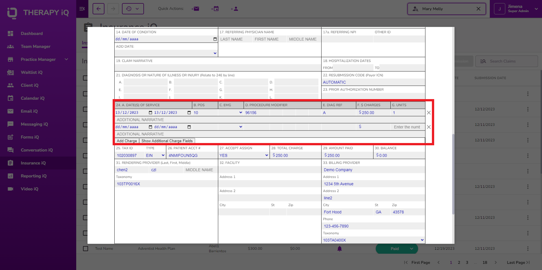Go forward with the right arrow button
The width and height of the screenshot is (542, 270).
coord(113,9)
